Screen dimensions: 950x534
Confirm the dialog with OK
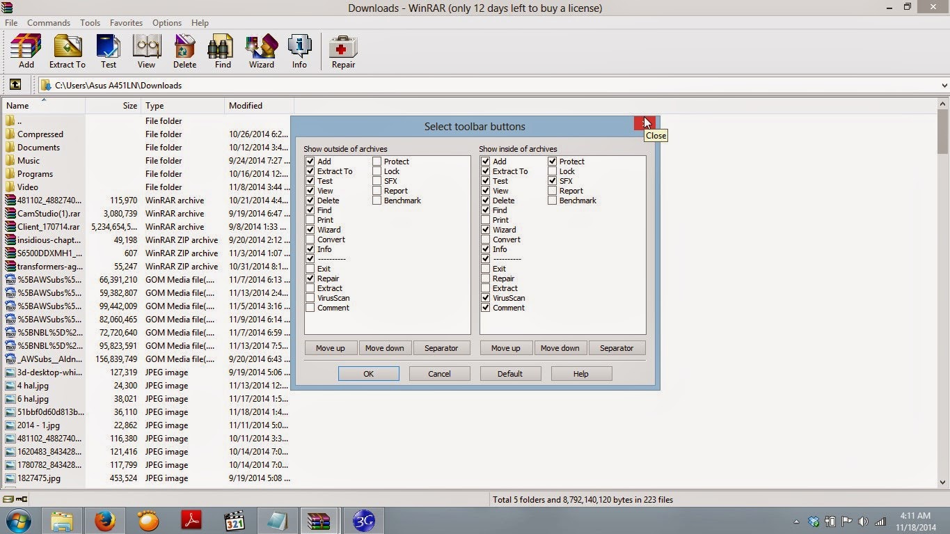coord(369,374)
